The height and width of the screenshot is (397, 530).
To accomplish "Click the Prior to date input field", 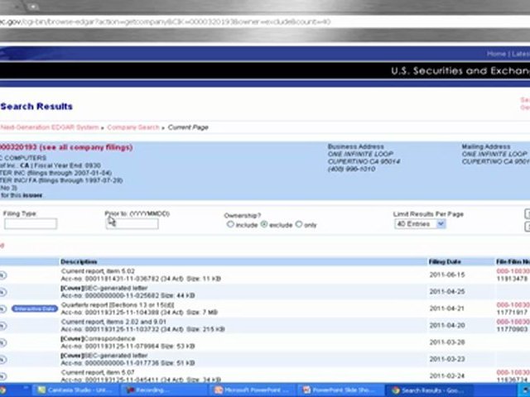I will (132, 224).
